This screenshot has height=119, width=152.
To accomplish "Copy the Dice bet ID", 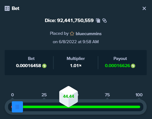I will [x=98, y=21].
